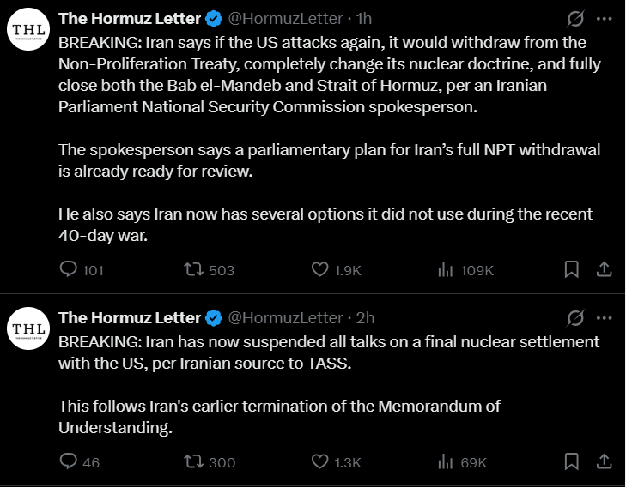Share the first tweet via share icon
The width and height of the screenshot is (626, 488).
pyautogui.click(x=605, y=269)
